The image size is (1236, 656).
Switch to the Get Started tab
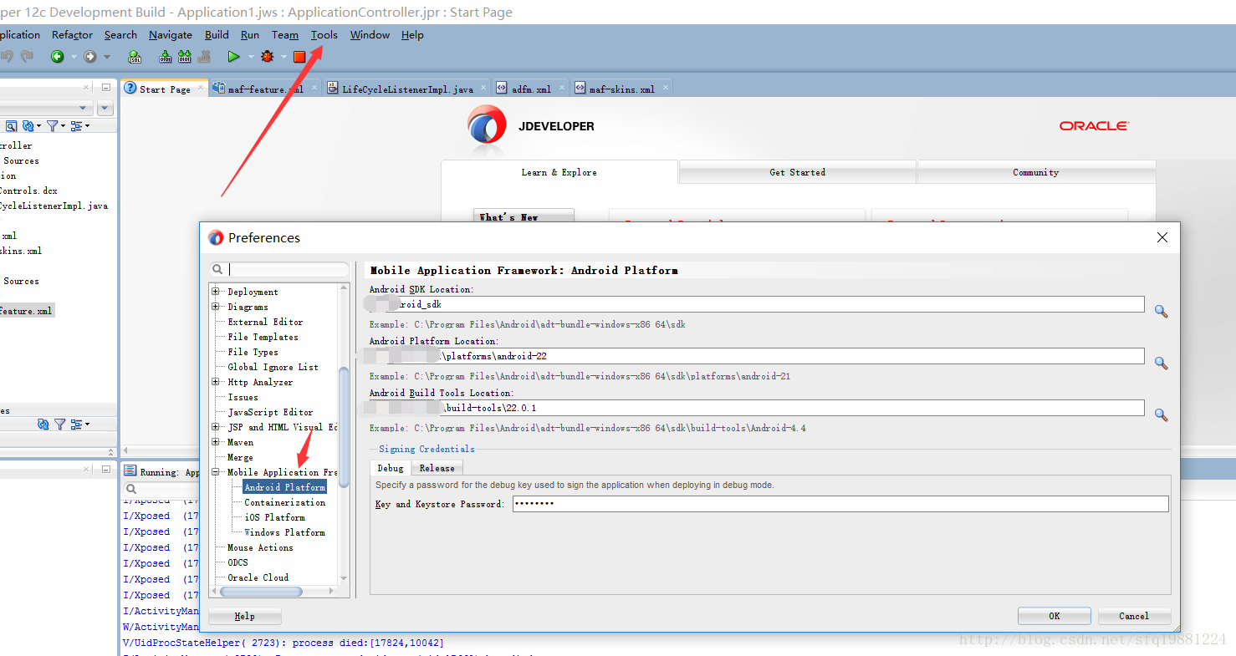point(798,172)
